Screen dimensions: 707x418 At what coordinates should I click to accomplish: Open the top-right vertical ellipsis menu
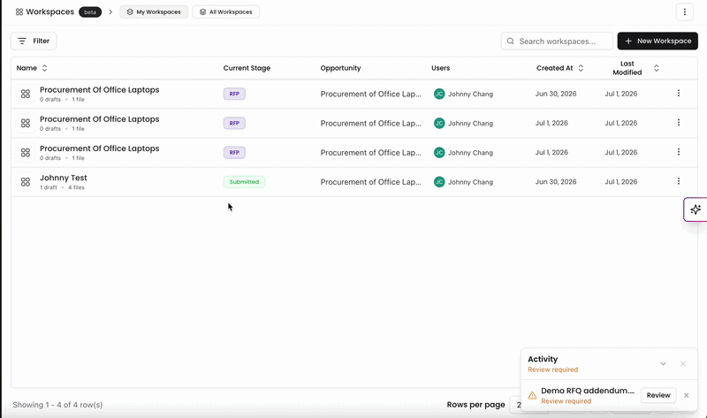coord(684,12)
